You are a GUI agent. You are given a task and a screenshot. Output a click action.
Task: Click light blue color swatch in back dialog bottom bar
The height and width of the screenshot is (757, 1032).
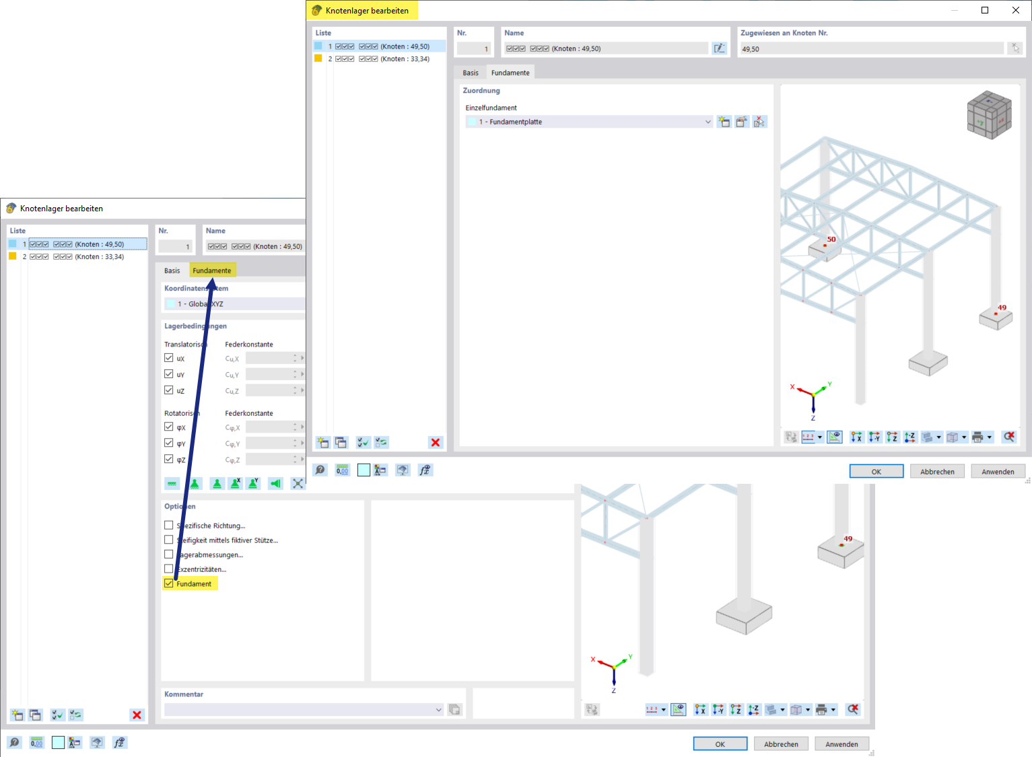(x=58, y=742)
